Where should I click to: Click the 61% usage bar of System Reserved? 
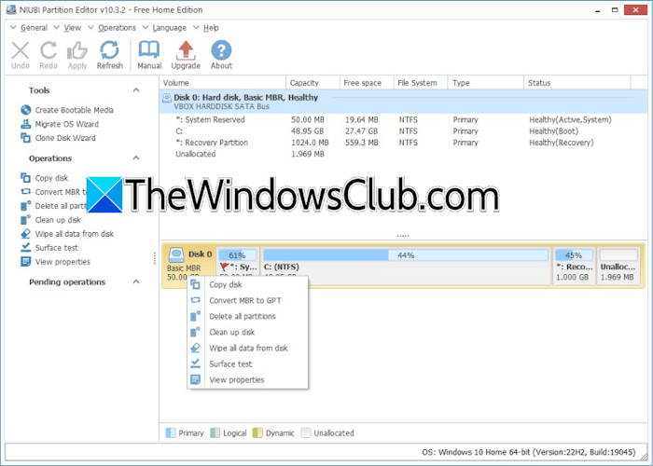[237, 255]
